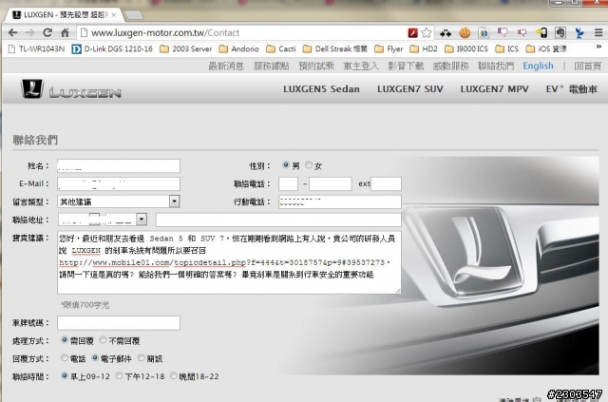Open the HD2 bookmark folder
608x402 pixels.
tap(424, 48)
